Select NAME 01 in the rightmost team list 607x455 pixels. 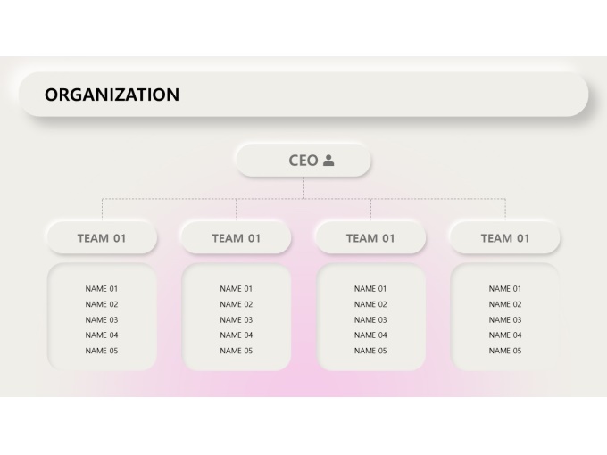point(504,289)
